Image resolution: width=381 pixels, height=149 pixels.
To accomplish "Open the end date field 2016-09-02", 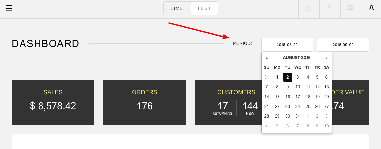I will click(x=343, y=45).
